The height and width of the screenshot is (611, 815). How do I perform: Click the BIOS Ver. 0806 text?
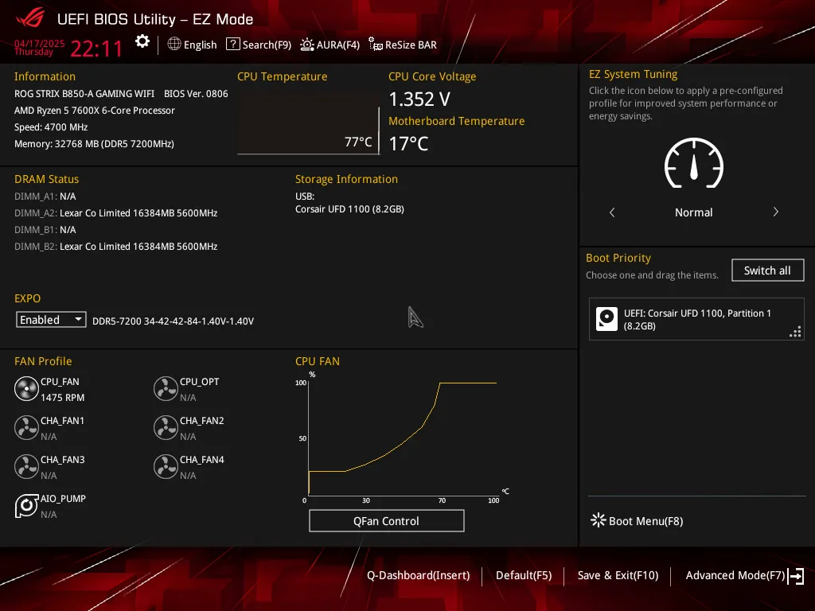tap(196, 94)
